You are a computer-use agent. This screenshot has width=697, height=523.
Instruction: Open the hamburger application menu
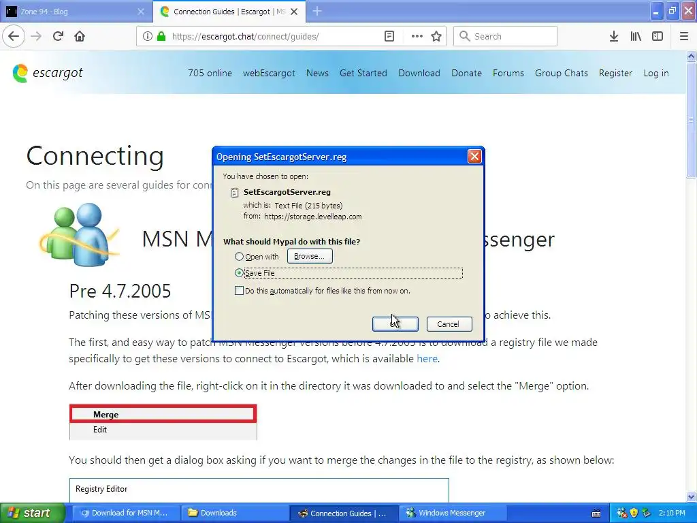[684, 37]
